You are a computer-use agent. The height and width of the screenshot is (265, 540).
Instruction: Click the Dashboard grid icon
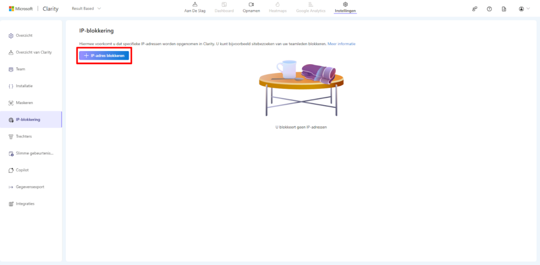pyautogui.click(x=224, y=4)
